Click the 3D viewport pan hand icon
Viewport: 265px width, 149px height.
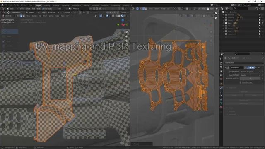coord(127,36)
